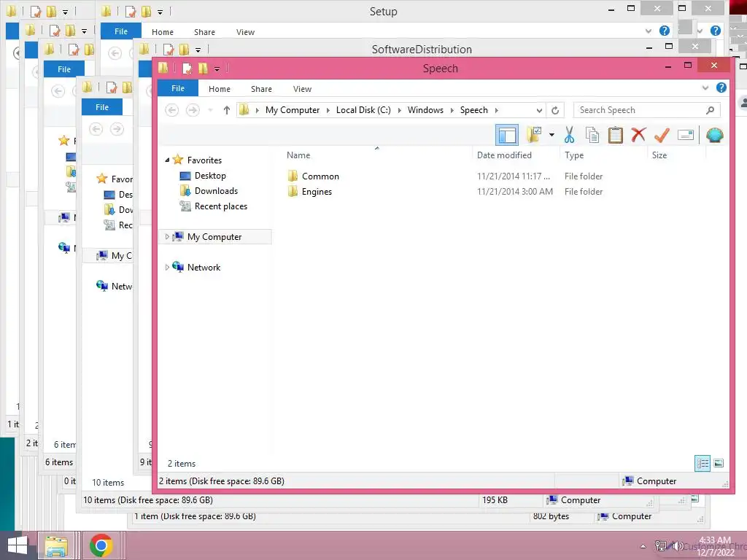Click the search magnifier icon
Image resolution: width=747 pixels, height=560 pixels.
coord(710,110)
